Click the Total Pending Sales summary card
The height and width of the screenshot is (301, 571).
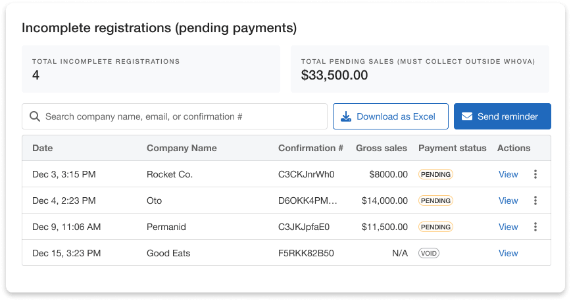(420, 69)
